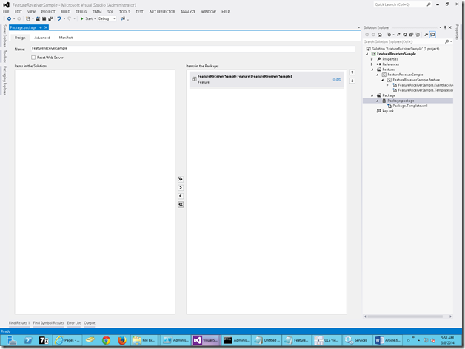The image size is (465, 349).
Task: Open the Find Symbol Results tab
Action: point(48,323)
